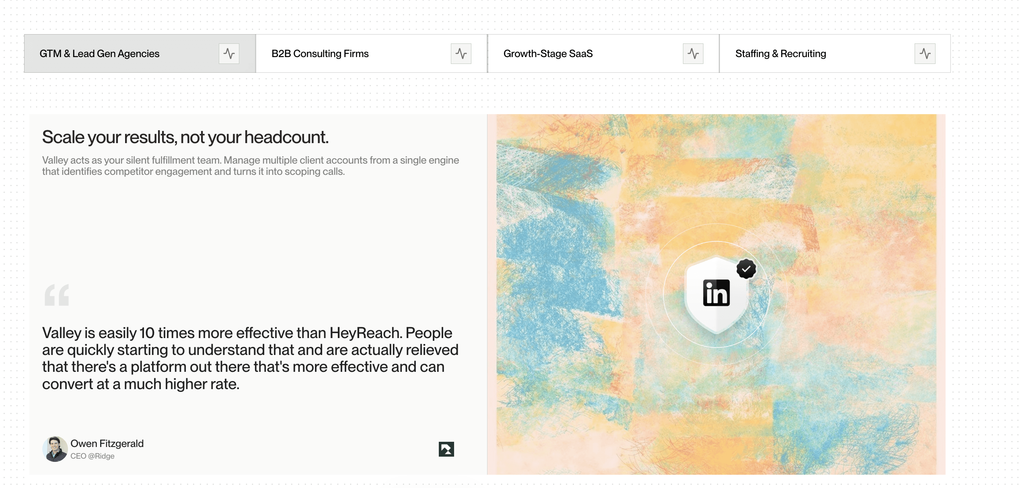Click the 'Scale your results' headline
The height and width of the screenshot is (488, 1024).
[x=185, y=137]
